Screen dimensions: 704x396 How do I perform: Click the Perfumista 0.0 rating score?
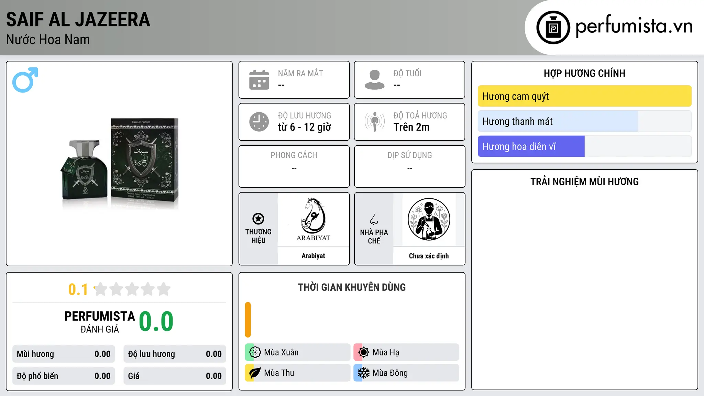tap(156, 321)
